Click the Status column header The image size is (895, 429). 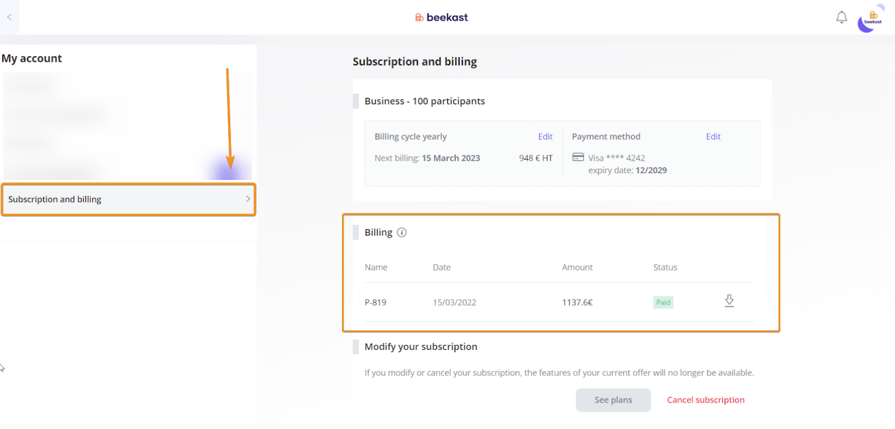[x=665, y=267]
